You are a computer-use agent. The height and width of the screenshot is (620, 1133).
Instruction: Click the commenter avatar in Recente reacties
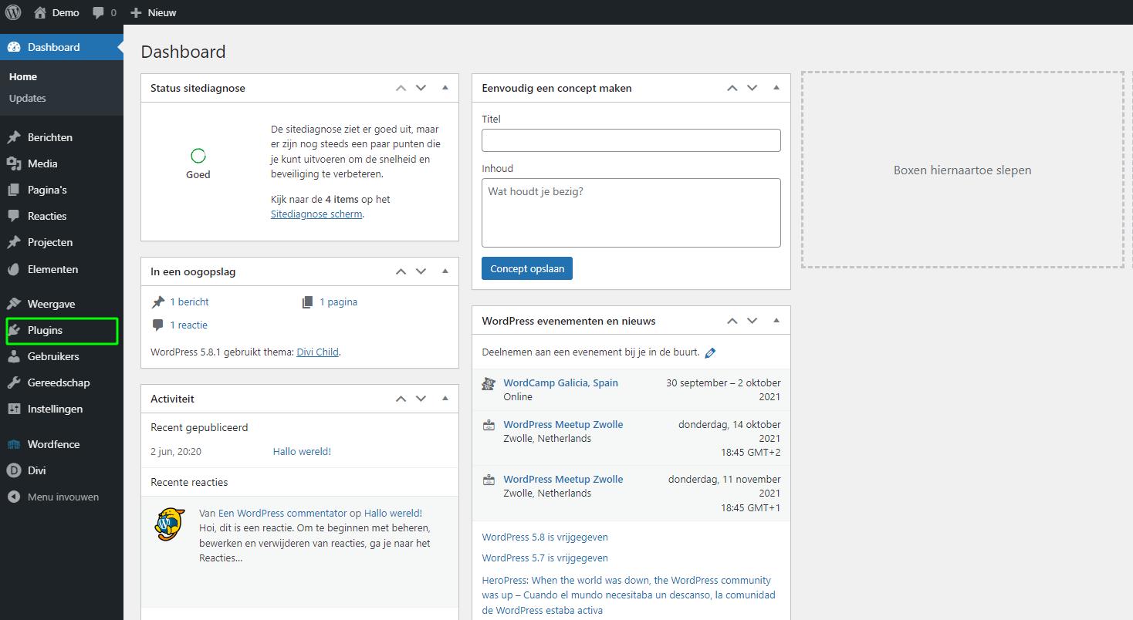[170, 524]
